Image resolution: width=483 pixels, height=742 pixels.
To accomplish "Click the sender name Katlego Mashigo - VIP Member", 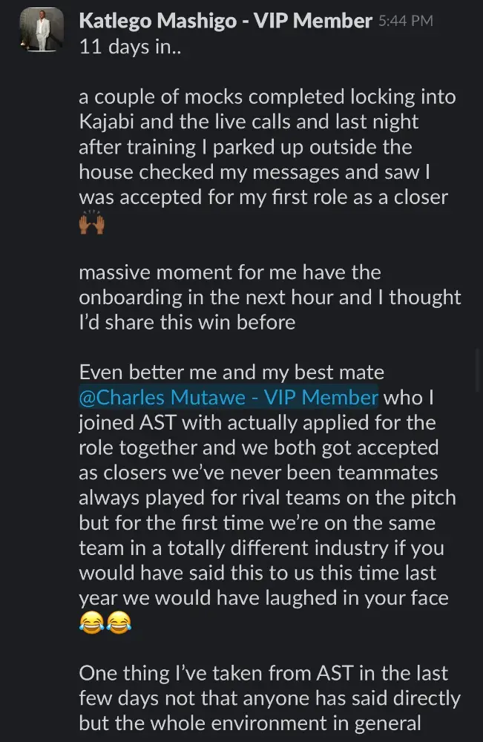I will (x=225, y=22).
